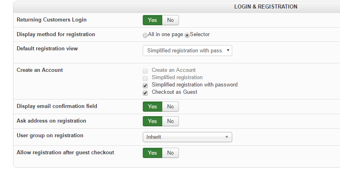
Task: Disable Display email confirmation field with No
Action: (170, 107)
